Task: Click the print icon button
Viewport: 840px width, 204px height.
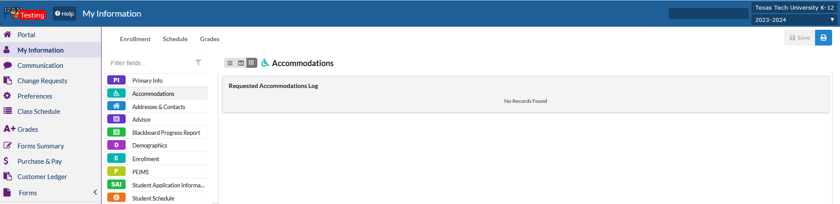Action: pyautogui.click(x=823, y=38)
